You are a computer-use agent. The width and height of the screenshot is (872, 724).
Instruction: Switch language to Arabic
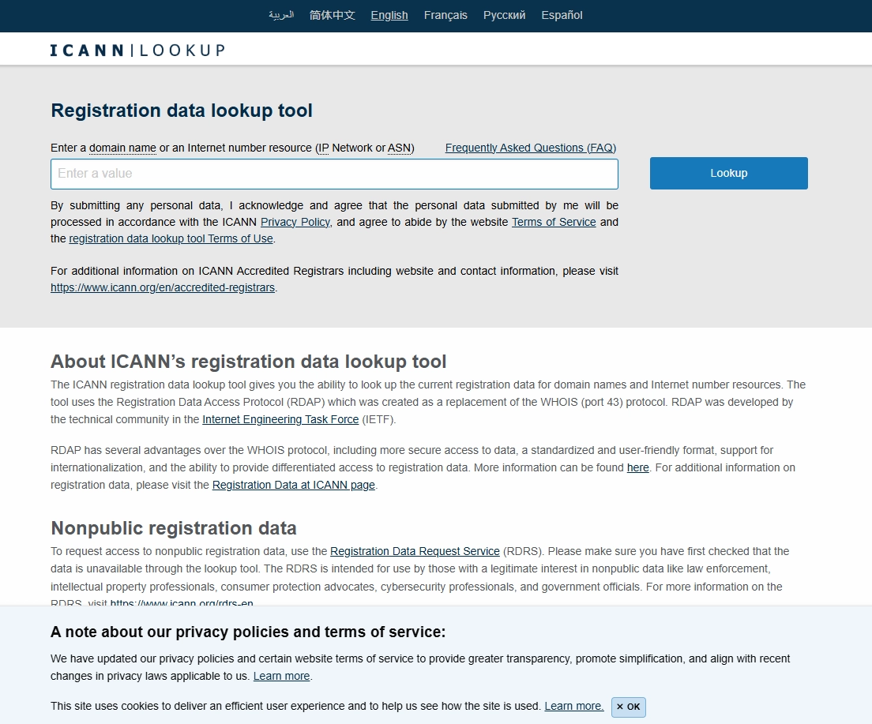coord(280,15)
